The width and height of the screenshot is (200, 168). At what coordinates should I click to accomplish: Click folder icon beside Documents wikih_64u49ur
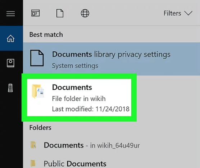coord(33,145)
